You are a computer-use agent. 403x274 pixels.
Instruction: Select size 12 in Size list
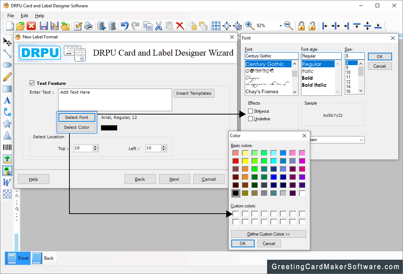click(x=348, y=82)
